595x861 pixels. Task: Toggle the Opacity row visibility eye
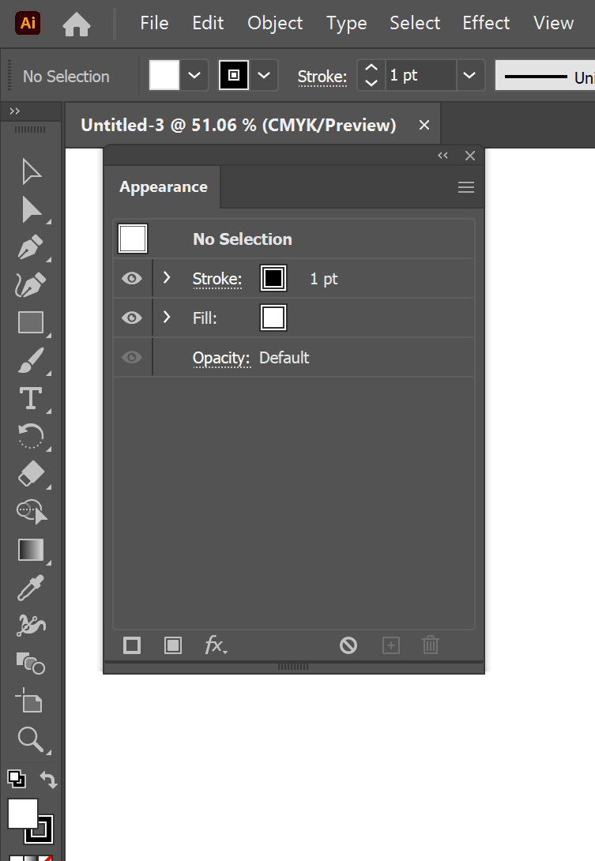tap(131, 357)
